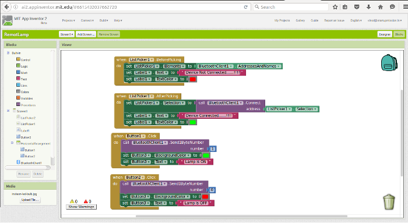Open the browser downloads arrow

tap(368, 7)
